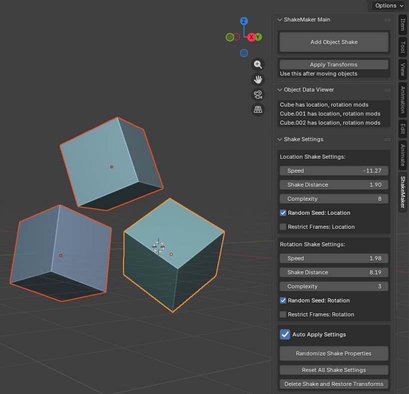This screenshot has width=409, height=394.
Task: Adjust Location Shake Distance slider field
Action: (334, 185)
